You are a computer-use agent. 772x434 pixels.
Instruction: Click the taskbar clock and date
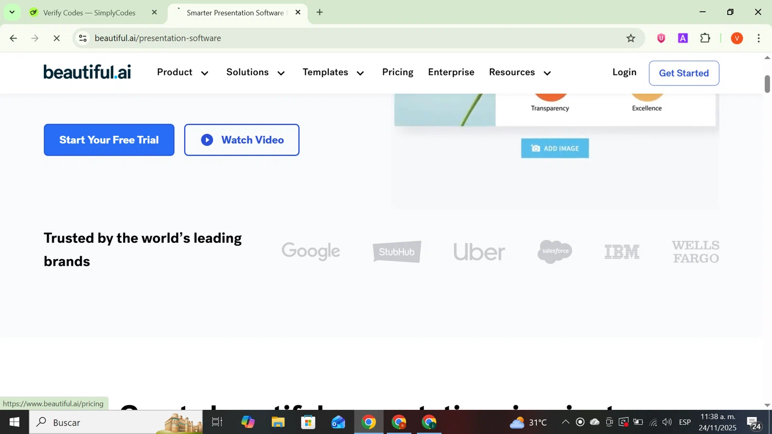(x=718, y=422)
